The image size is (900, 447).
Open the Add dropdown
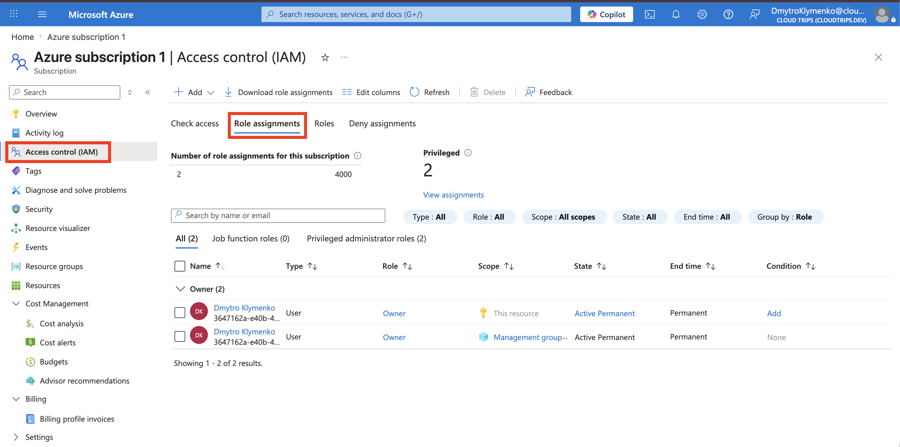(194, 92)
